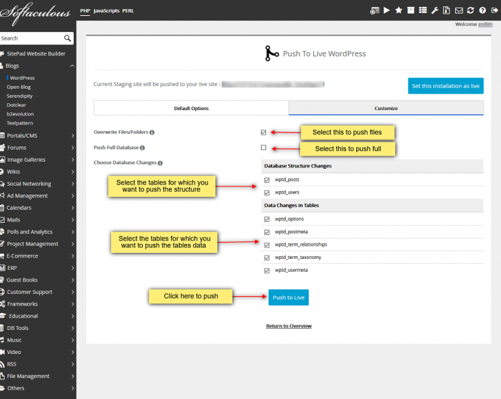This screenshot has height=399, width=501.
Task: Toggle the wptd_users checkbox
Action: pyautogui.click(x=267, y=193)
